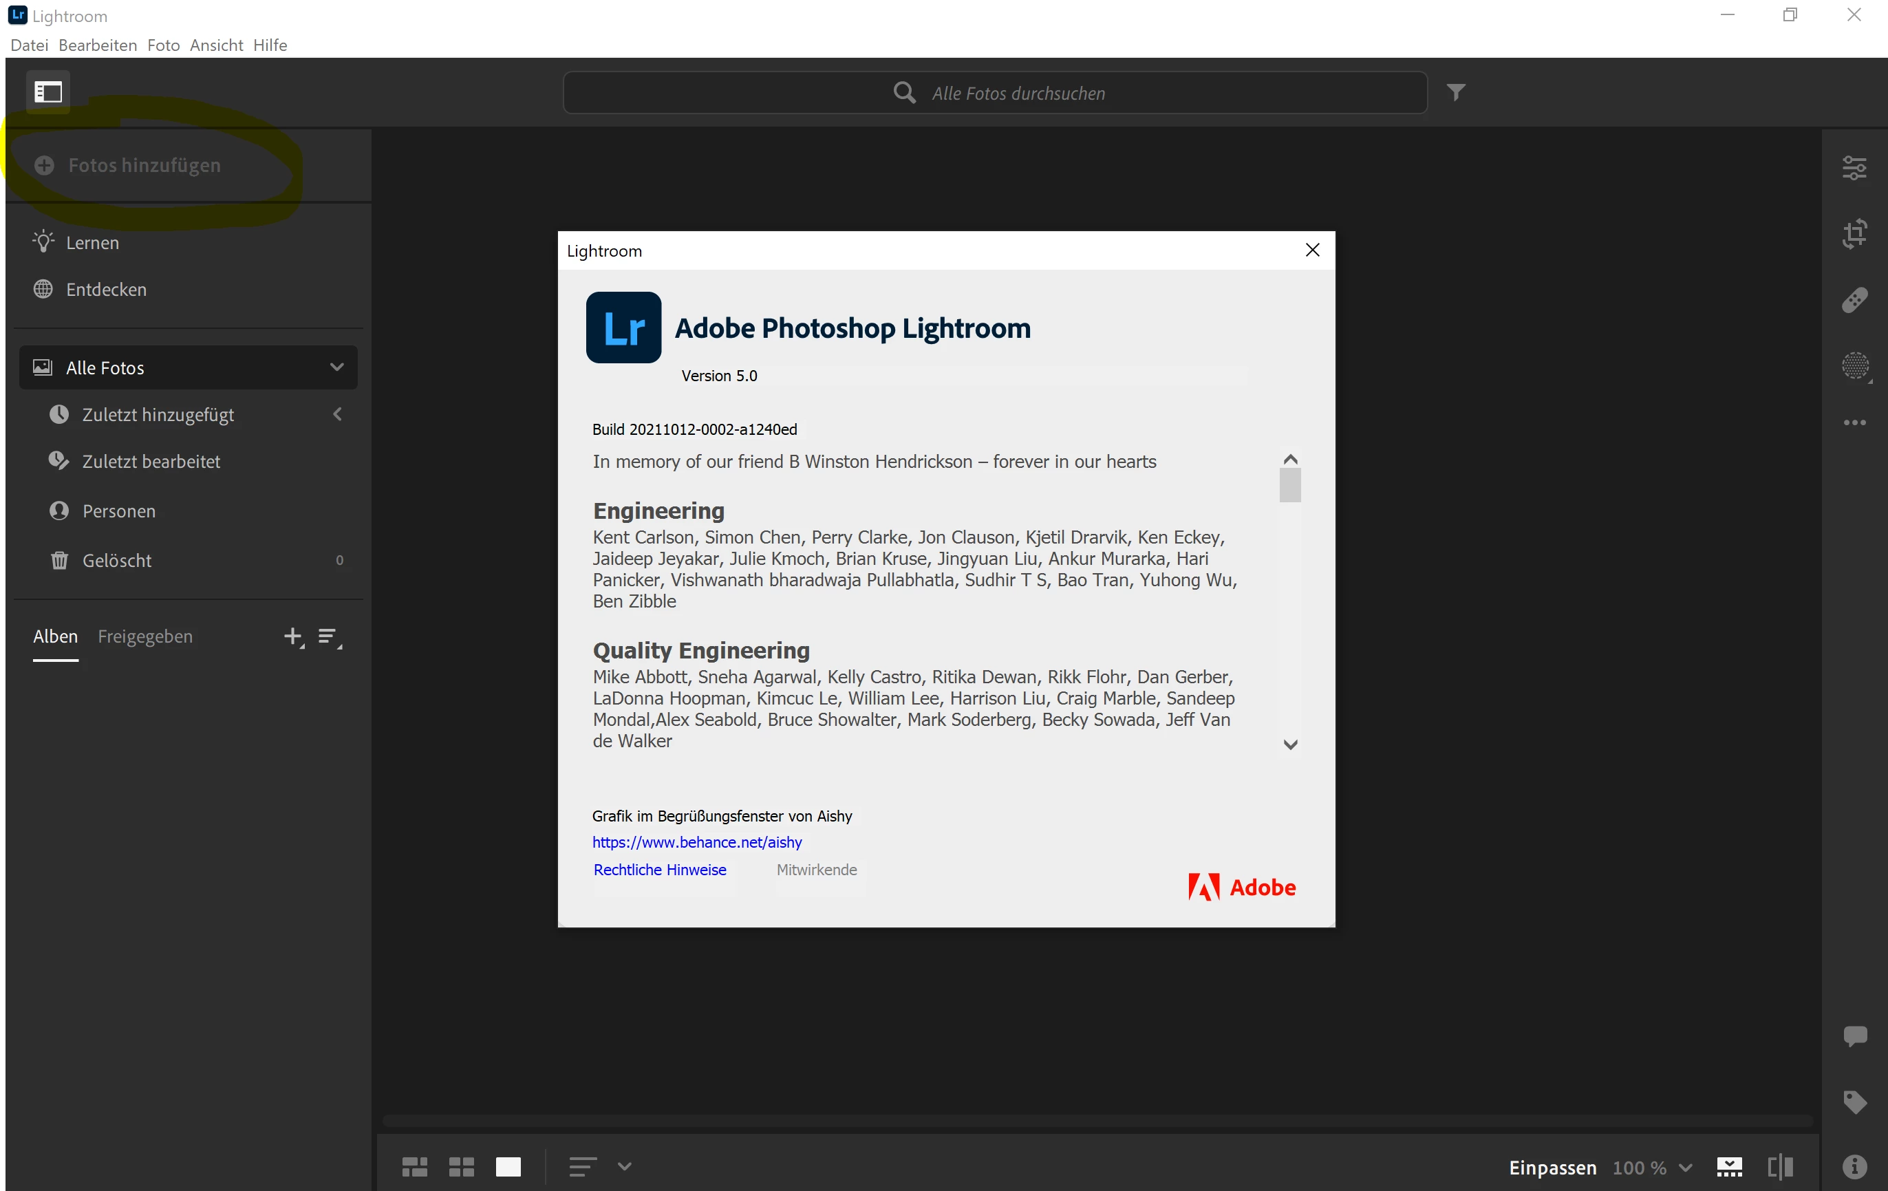Open the Keywords tag panel icon
The image size is (1888, 1191).
click(1855, 1102)
